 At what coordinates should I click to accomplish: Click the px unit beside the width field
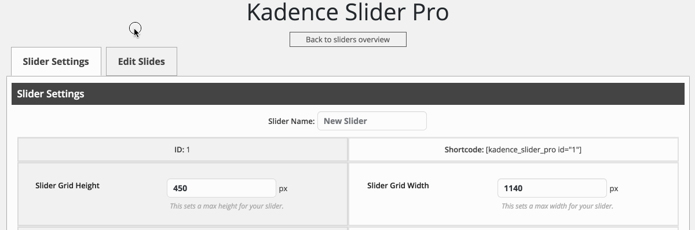[614, 189]
